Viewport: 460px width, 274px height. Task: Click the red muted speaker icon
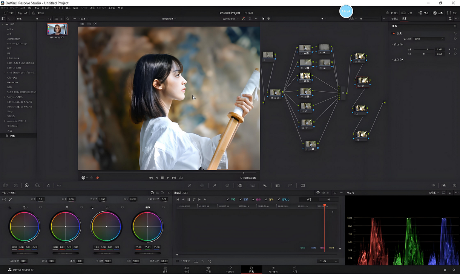[x=97, y=178]
